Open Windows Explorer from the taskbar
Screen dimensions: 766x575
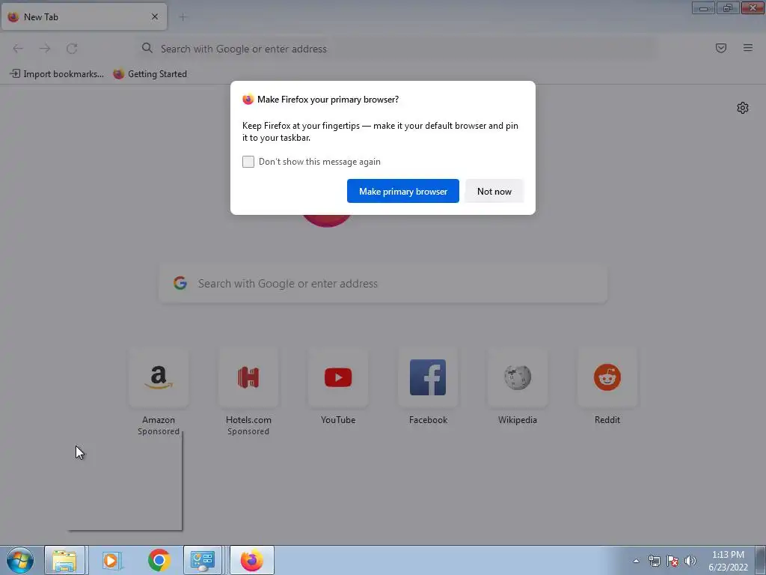point(64,560)
